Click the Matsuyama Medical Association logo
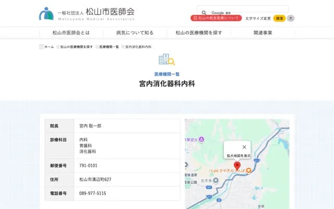This screenshot has width=334, height=209. click(x=87, y=13)
